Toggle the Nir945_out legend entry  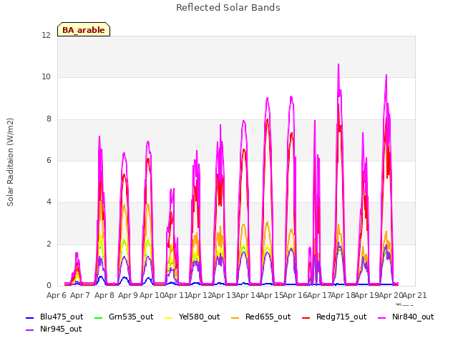[x=54, y=329]
